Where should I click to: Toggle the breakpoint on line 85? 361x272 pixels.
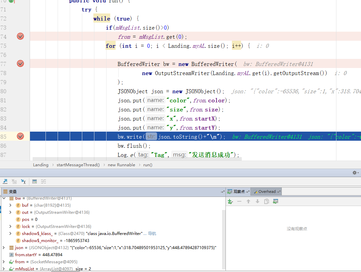click(20, 136)
